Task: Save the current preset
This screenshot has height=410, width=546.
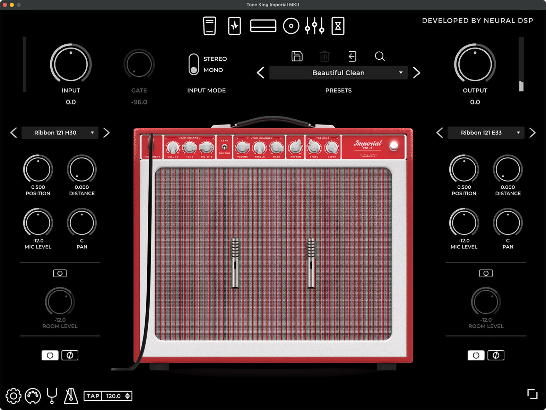Action: [x=297, y=56]
